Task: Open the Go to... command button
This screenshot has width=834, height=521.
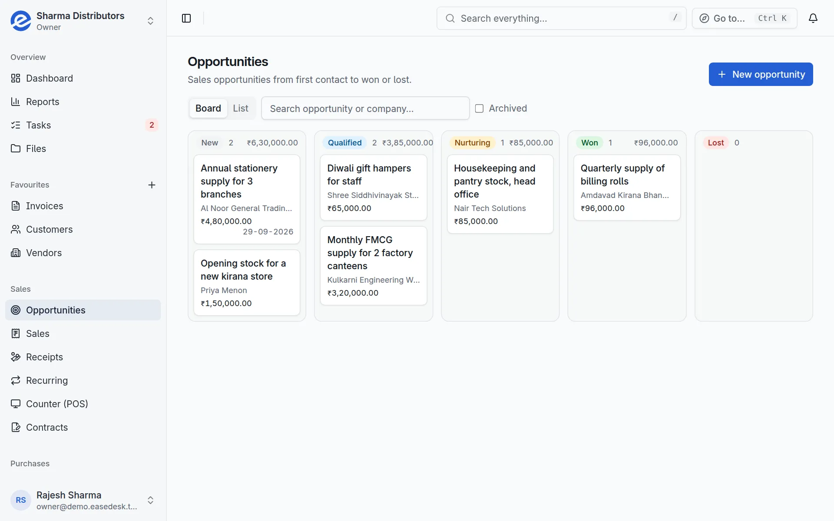Action: 745,18
